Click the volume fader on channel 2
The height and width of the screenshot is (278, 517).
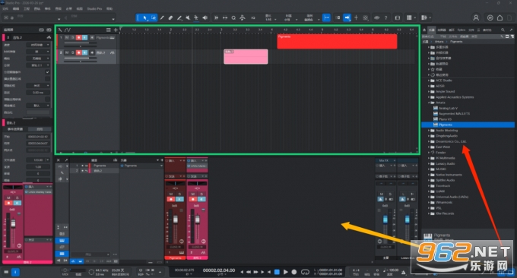pos(198,219)
